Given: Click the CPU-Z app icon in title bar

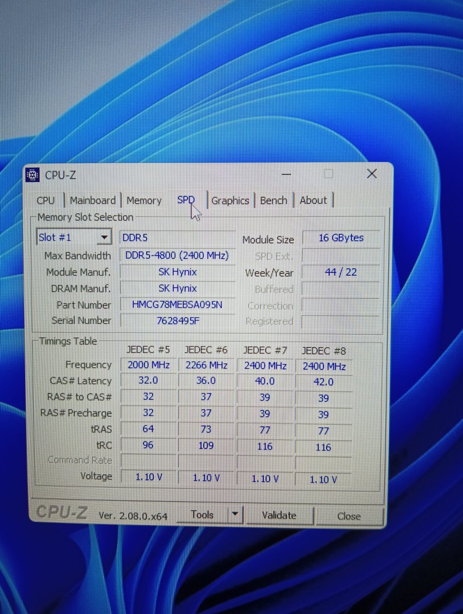Looking at the screenshot, I should (33, 175).
